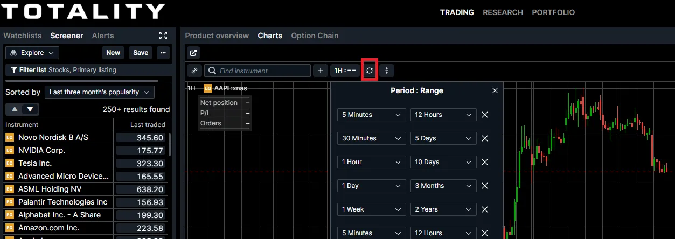Image resolution: width=675 pixels, height=239 pixels.
Task: Remove the 5 Minutes / 12 Hours row
Action: (485, 115)
